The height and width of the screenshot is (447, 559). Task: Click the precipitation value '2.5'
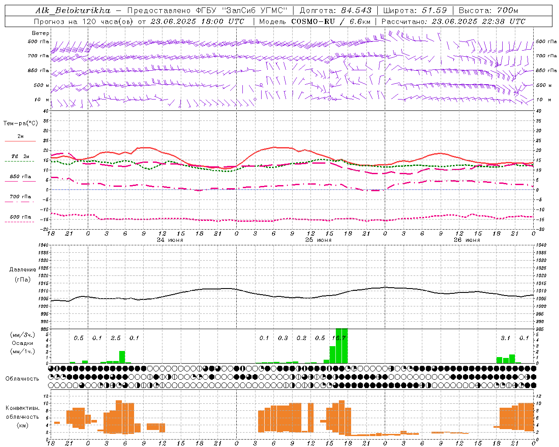pos(116,338)
